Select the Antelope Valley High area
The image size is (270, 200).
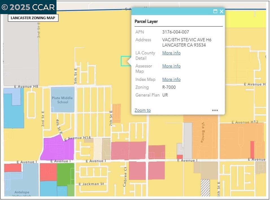pos(21,193)
